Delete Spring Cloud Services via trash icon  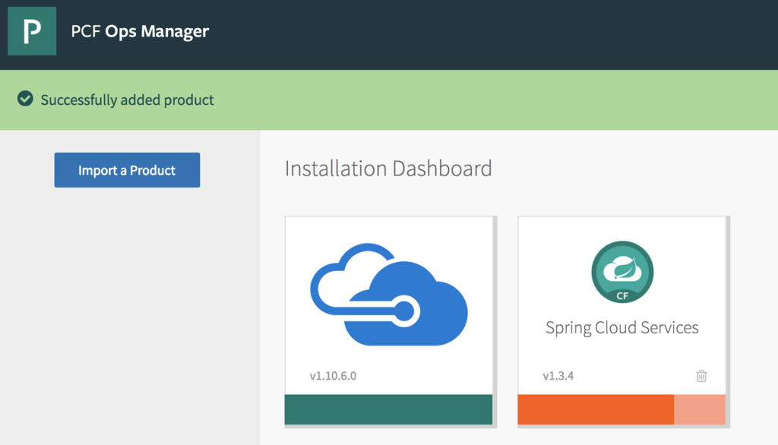pos(701,375)
